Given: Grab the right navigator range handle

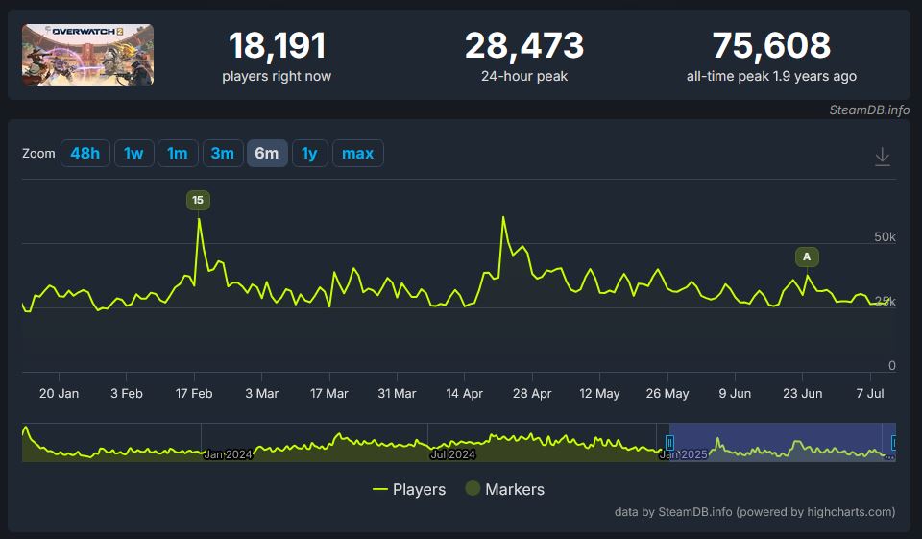Looking at the screenshot, I should pos(894,443).
